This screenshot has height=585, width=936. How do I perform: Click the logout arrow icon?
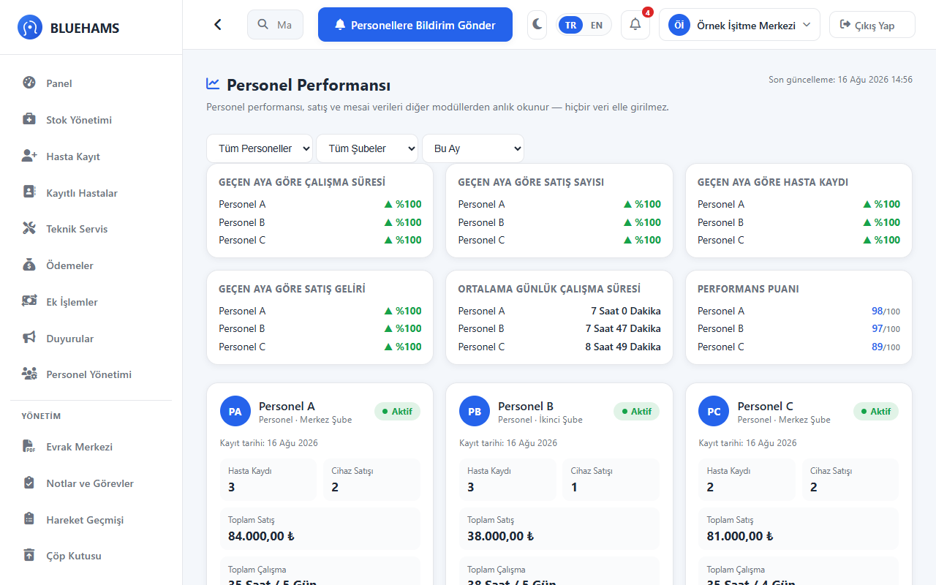[x=845, y=25]
